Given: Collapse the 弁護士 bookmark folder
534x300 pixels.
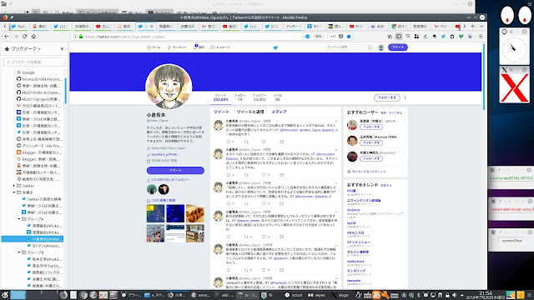Looking at the screenshot, I should 14,192.
